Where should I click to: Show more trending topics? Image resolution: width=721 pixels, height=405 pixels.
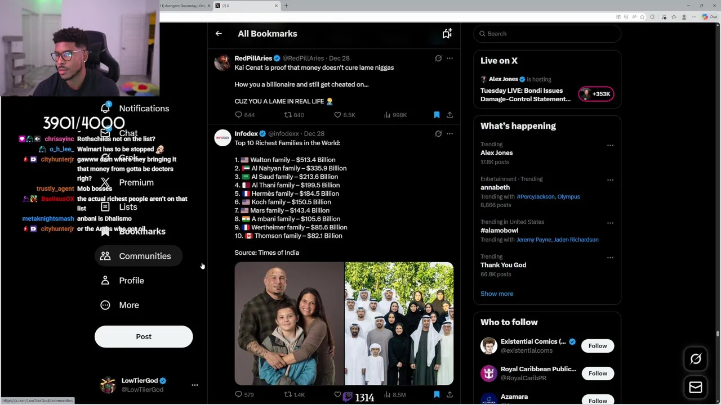click(497, 294)
